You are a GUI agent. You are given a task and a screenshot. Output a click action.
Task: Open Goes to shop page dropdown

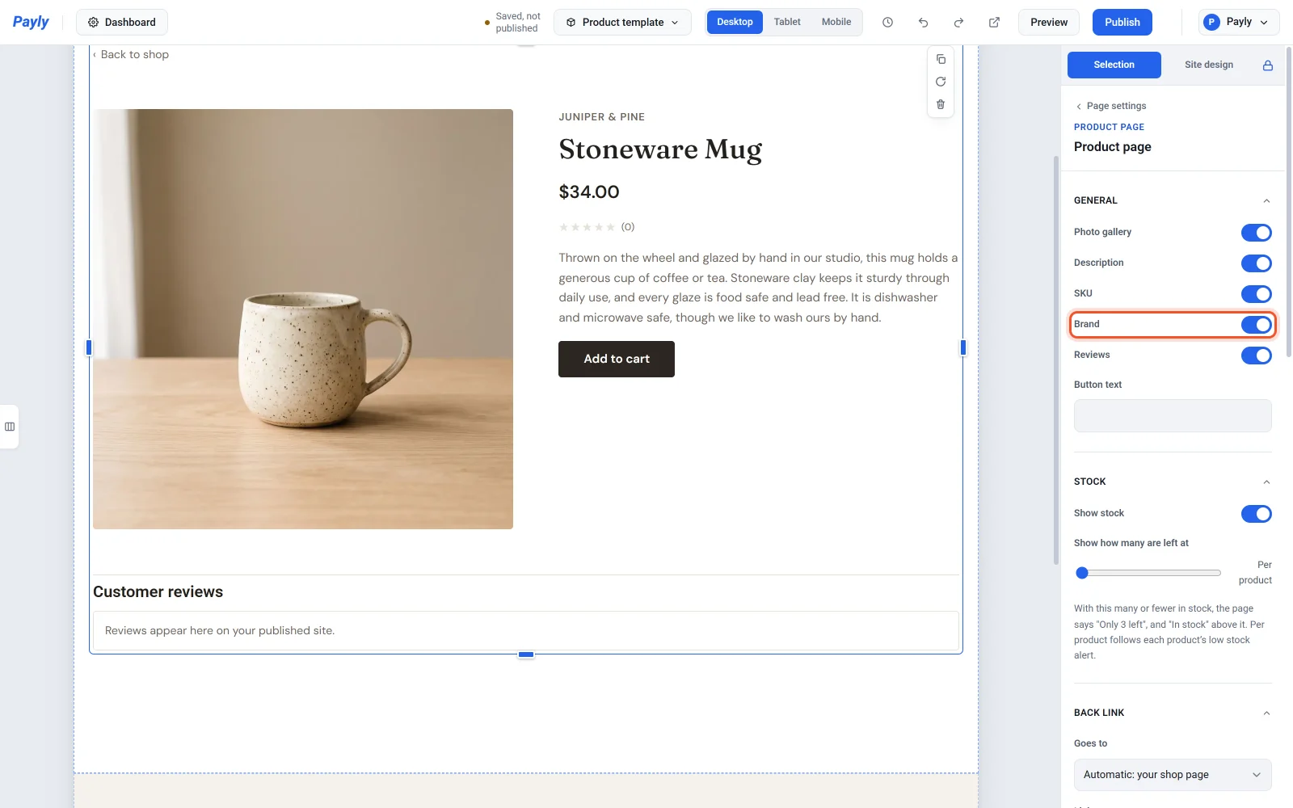point(1173,775)
